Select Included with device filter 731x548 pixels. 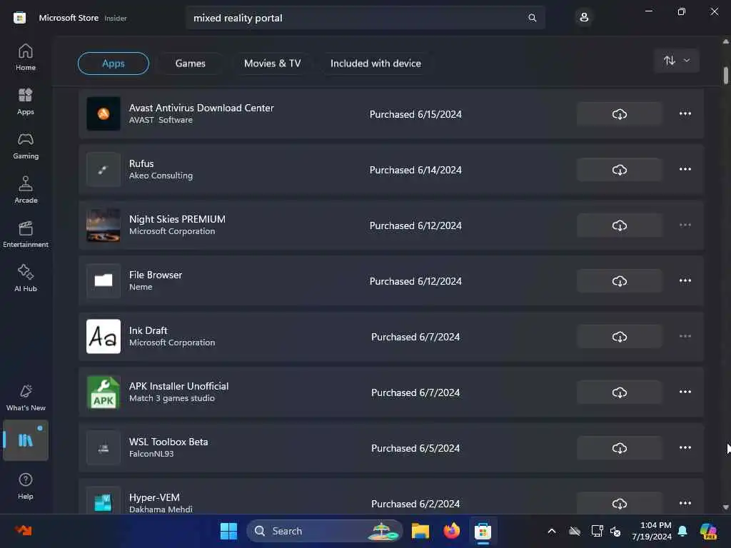[375, 64]
